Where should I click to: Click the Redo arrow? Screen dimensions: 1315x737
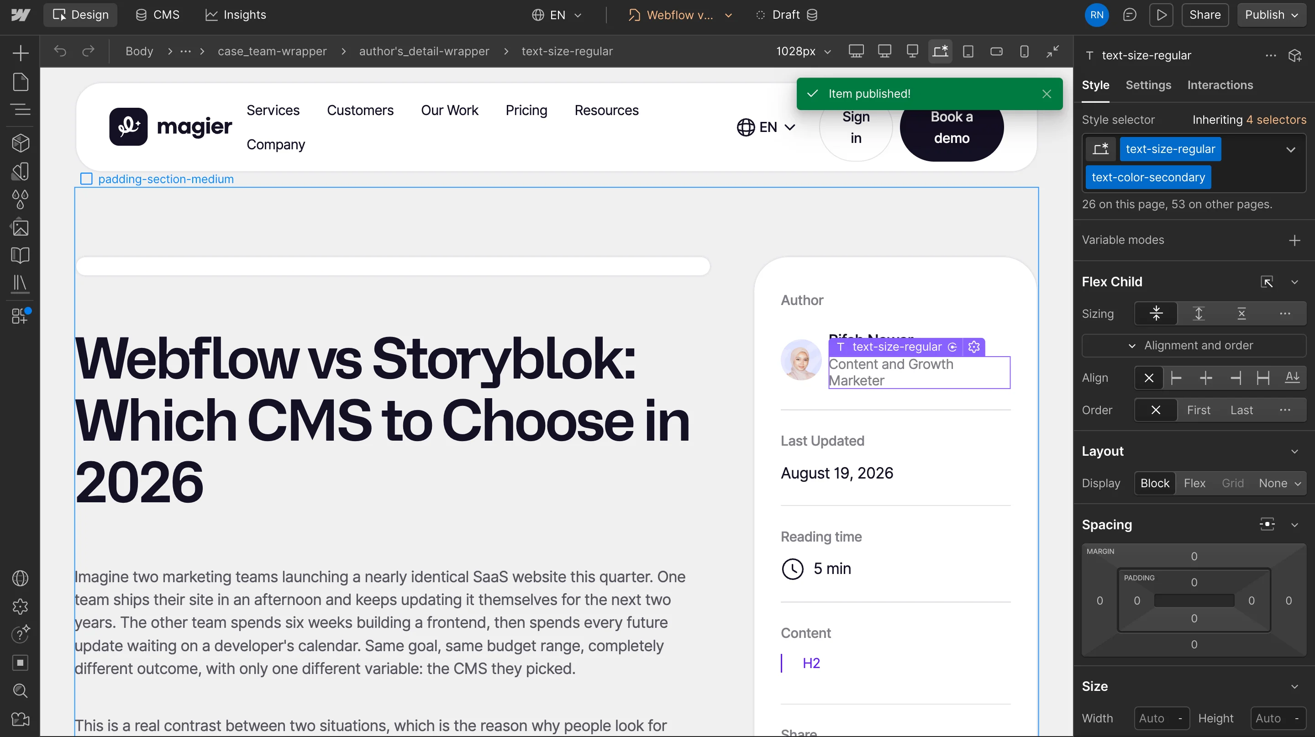(88, 51)
